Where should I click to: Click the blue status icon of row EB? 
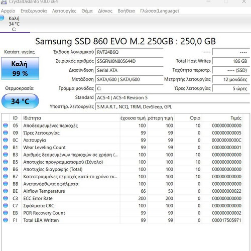pos(6,213)
